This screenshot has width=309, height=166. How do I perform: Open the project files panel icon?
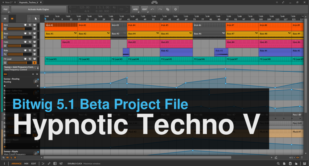tap(284, 164)
